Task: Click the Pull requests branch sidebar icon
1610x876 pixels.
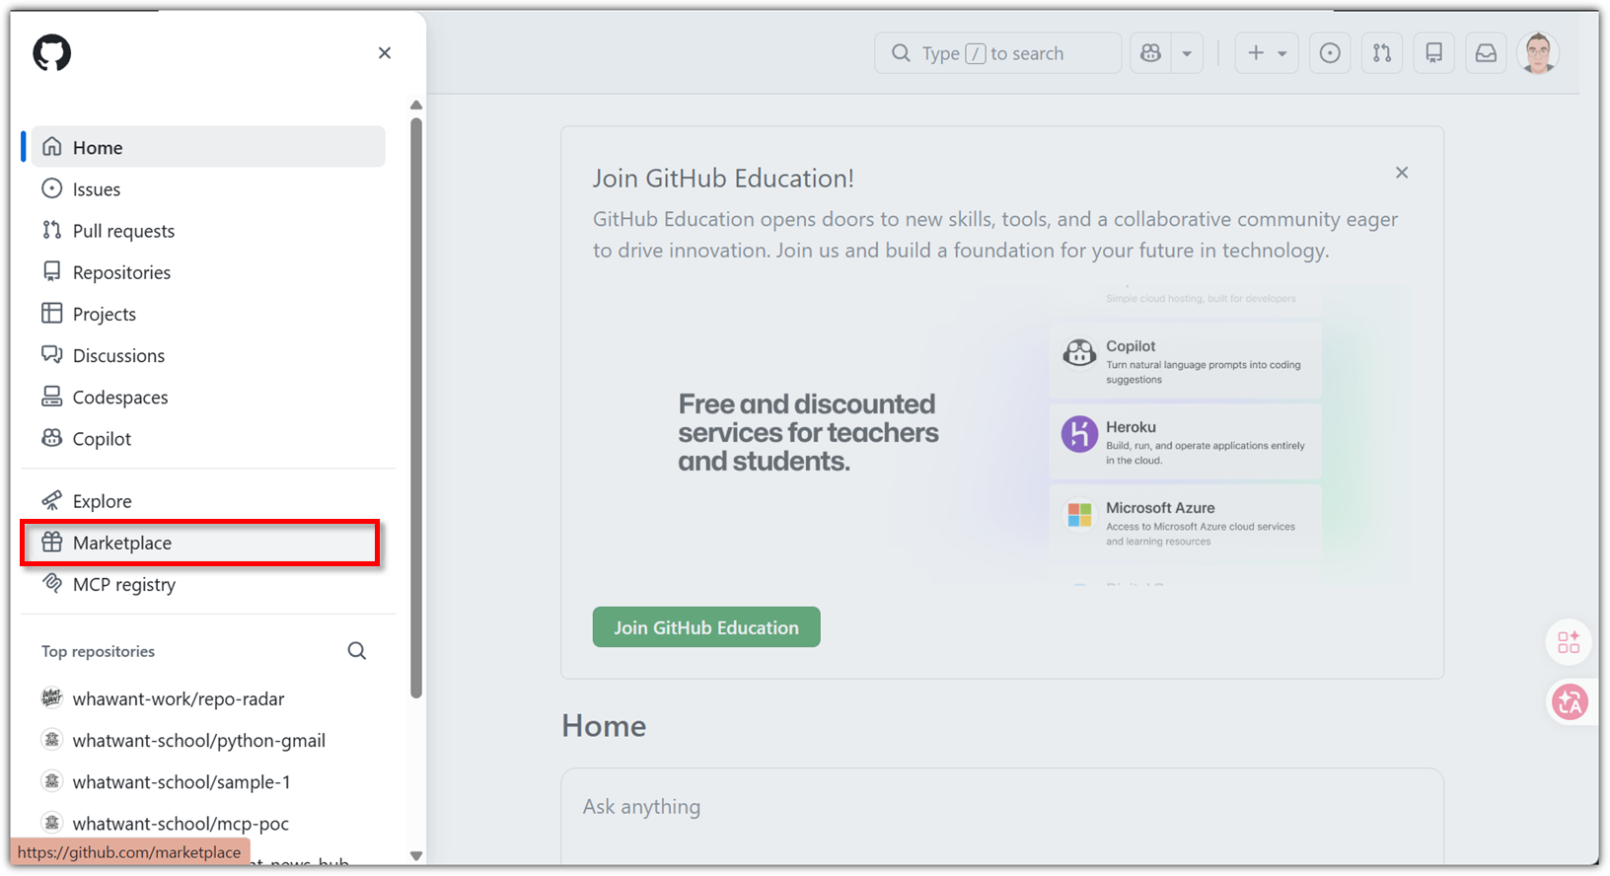Action: tap(52, 230)
